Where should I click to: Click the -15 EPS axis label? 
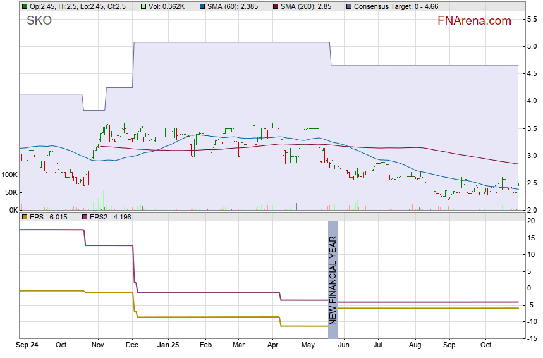pyautogui.click(x=532, y=338)
